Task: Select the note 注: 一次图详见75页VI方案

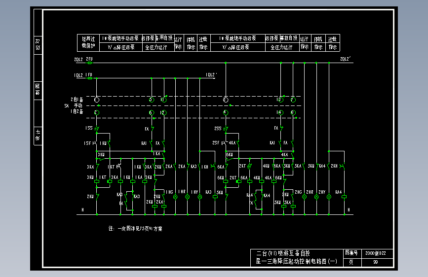Action: 135,229
